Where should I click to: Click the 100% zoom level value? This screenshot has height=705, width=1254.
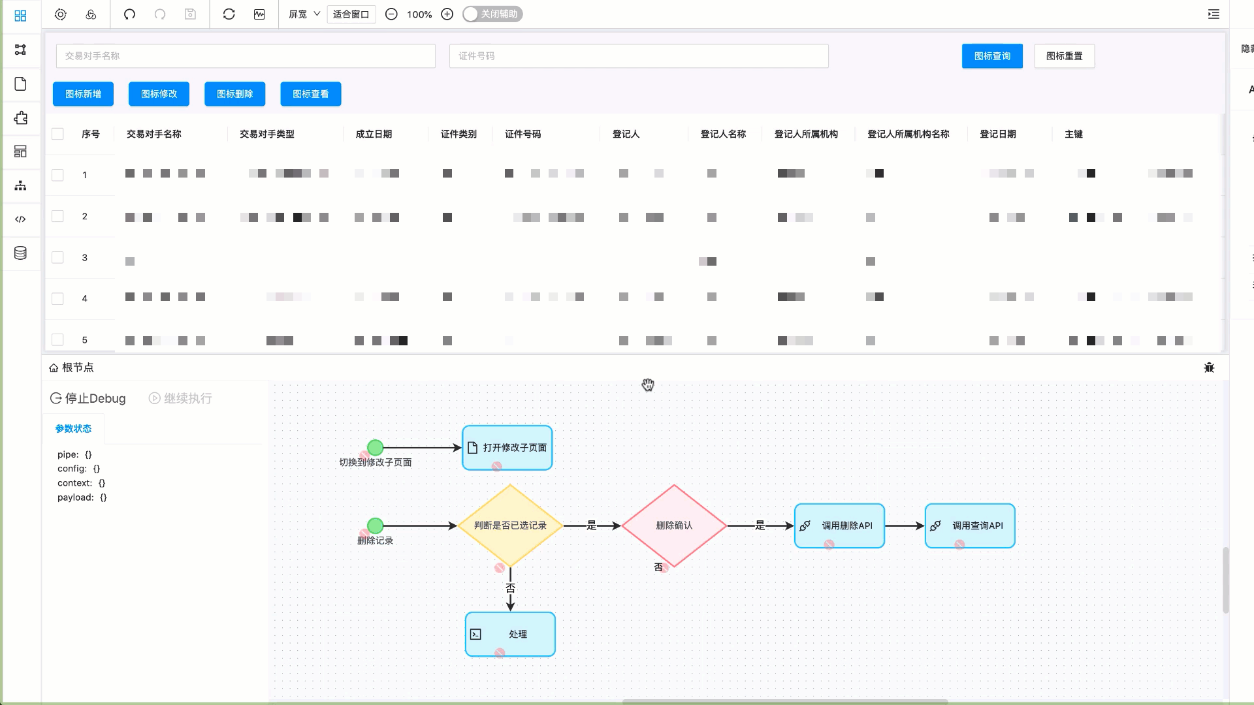(x=419, y=14)
